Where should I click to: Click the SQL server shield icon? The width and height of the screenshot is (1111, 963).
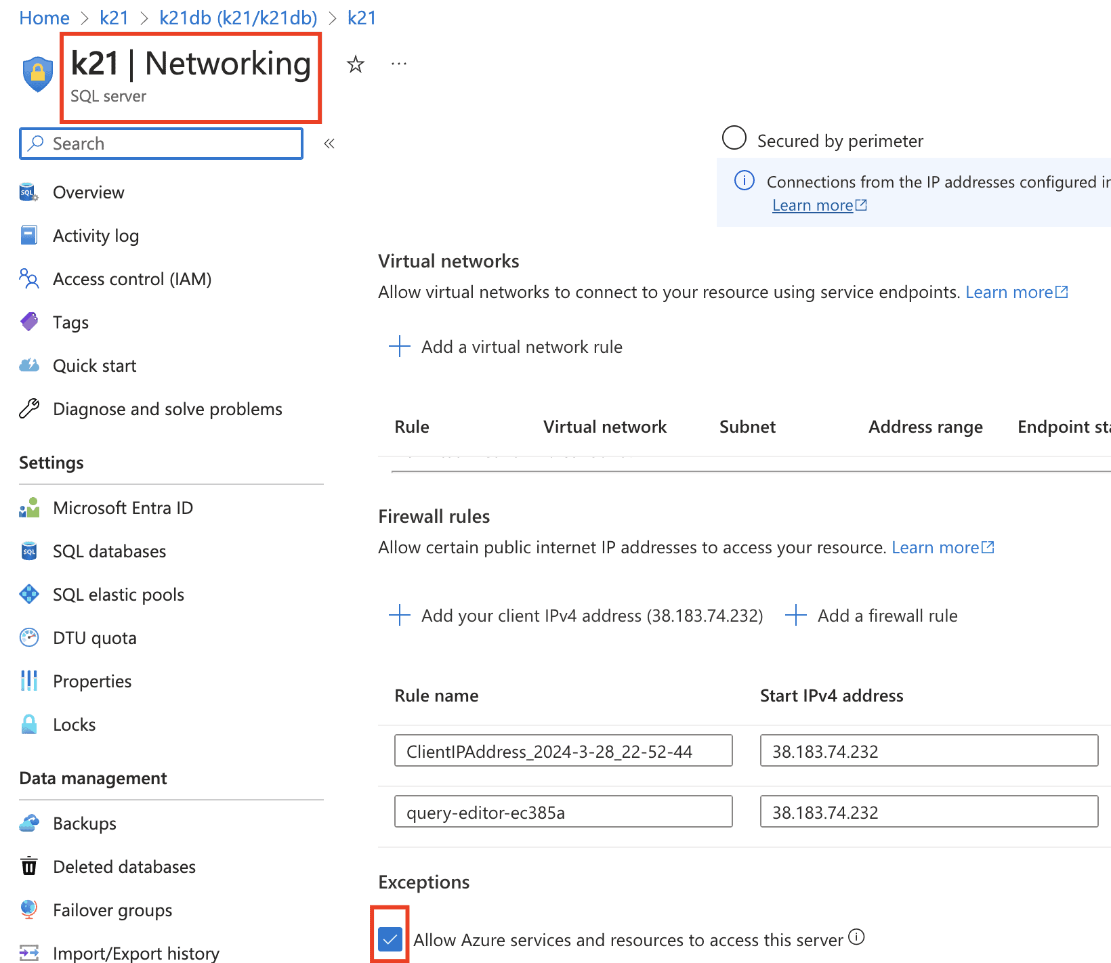pos(38,74)
